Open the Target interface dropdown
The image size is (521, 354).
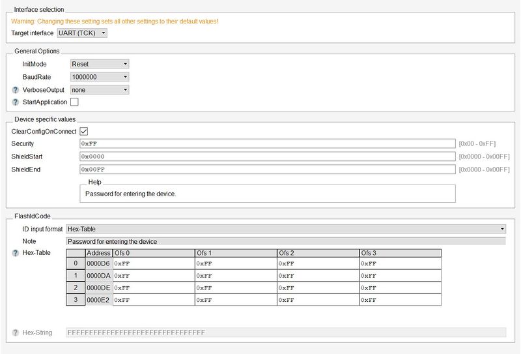81,33
